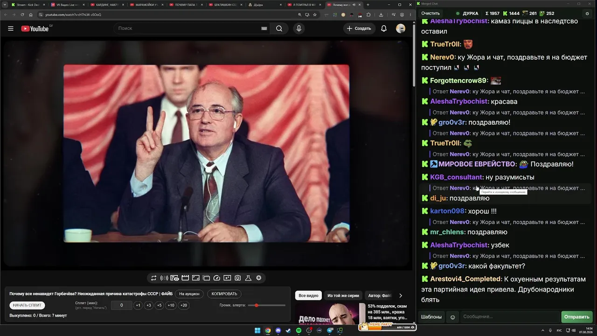The image size is (597, 336).
Task: Open browser downloads
Action: [x=381, y=14]
